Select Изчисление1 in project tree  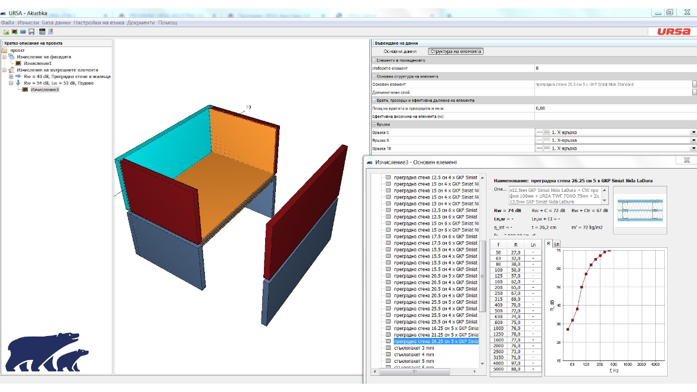point(38,64)
